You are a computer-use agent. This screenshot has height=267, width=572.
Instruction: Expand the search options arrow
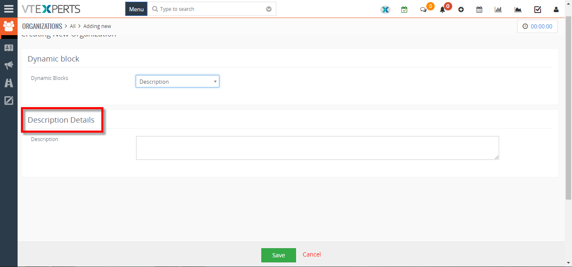(269, 9)
